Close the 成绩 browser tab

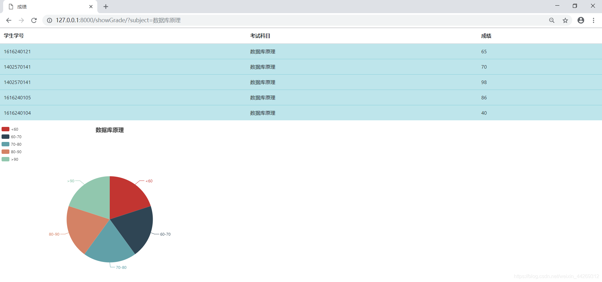tap(91, 7)
